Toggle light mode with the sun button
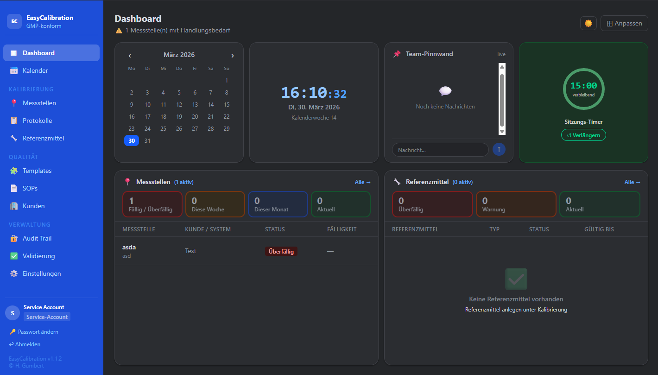 [588, 23]
